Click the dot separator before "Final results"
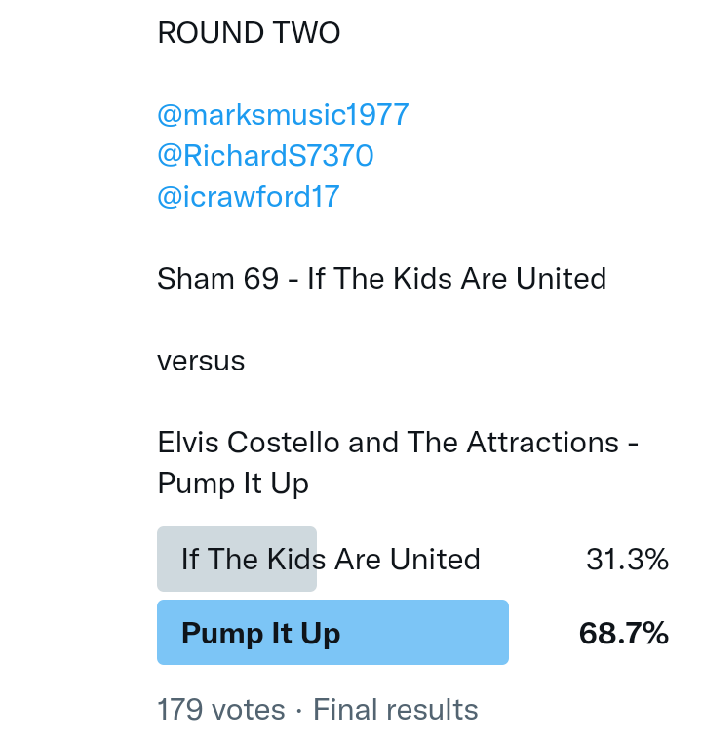 [x=298, y=710]
